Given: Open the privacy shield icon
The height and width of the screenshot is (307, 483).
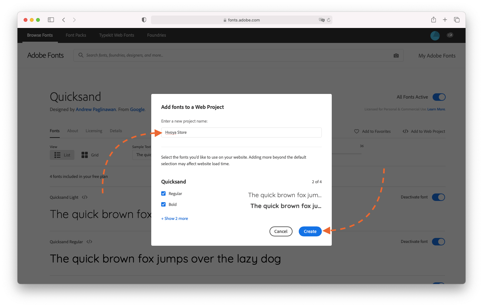Looking at the screenshot, I should point(144,20).
